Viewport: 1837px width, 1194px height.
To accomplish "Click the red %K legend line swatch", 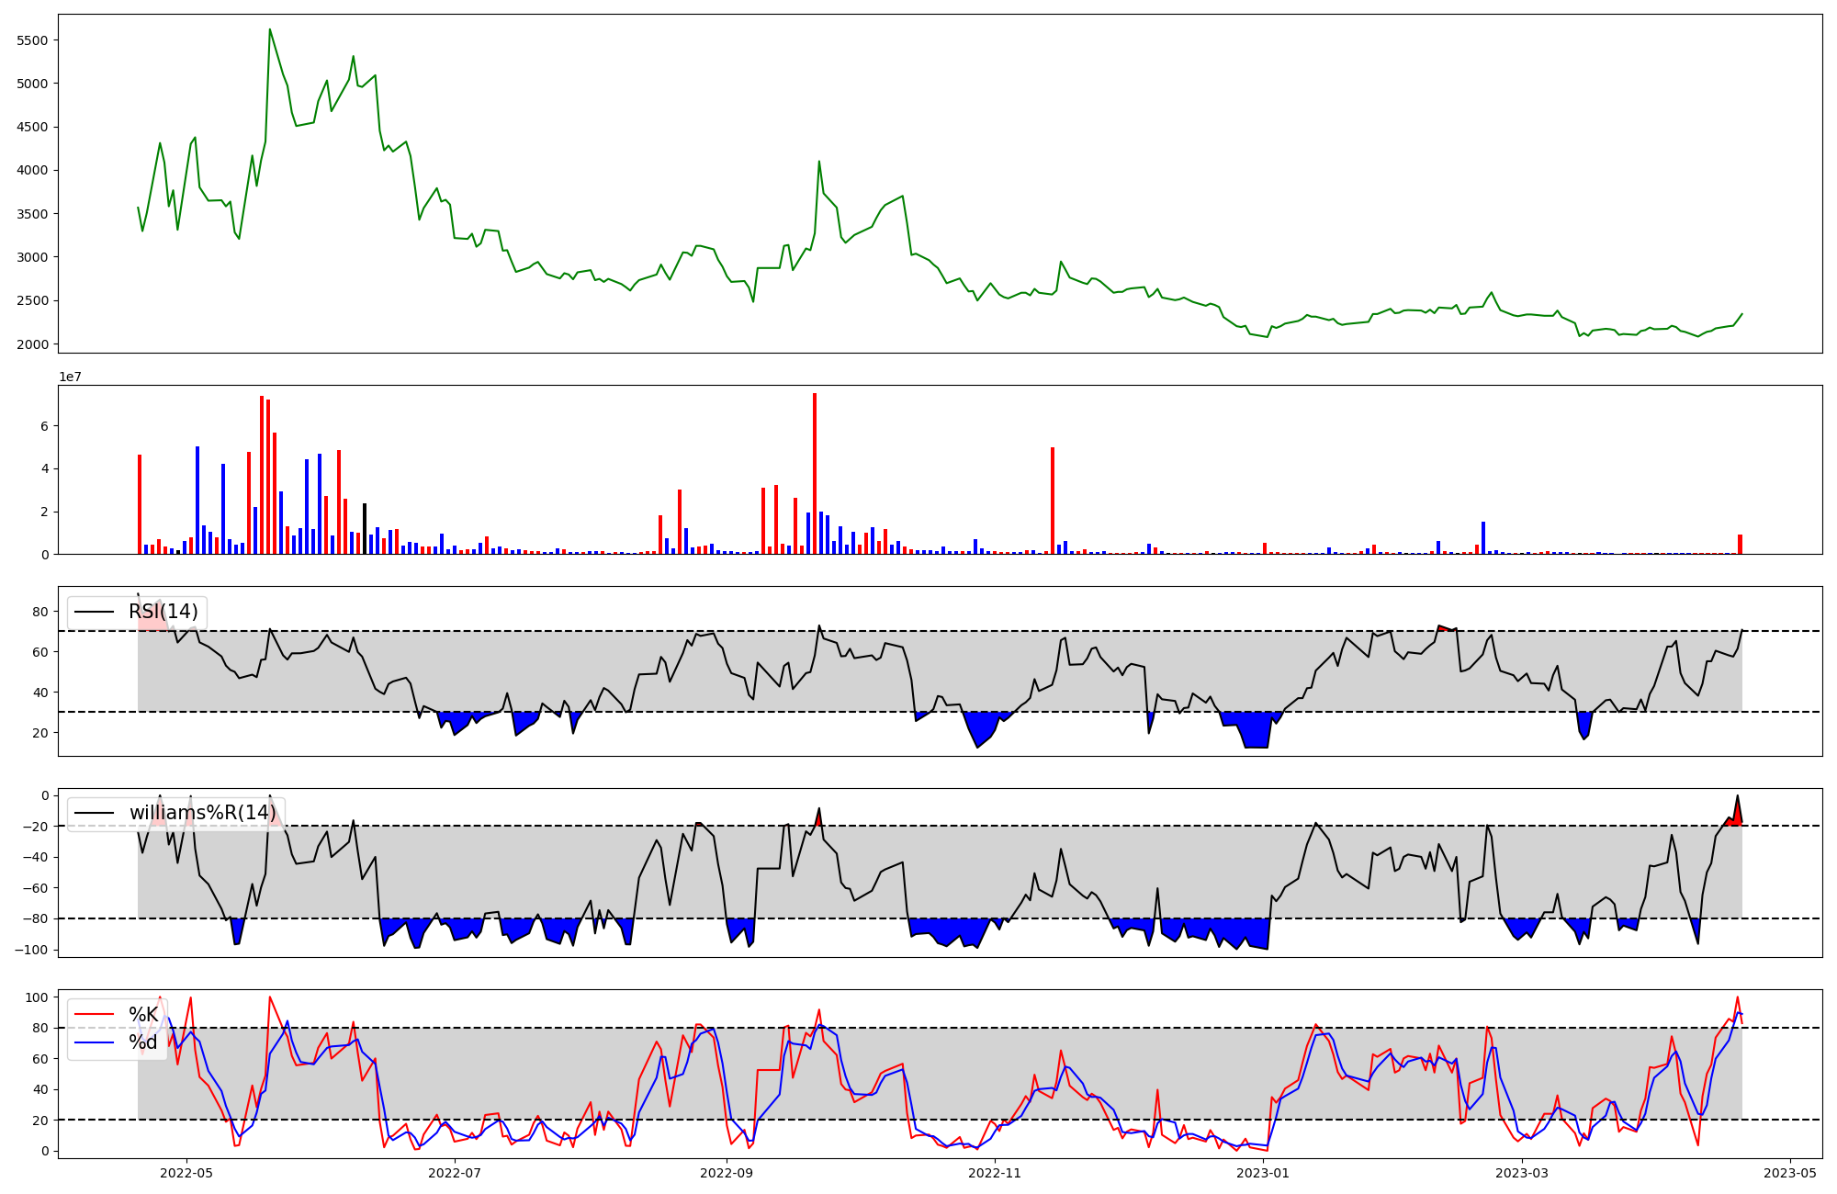I will coord(95,1015).
